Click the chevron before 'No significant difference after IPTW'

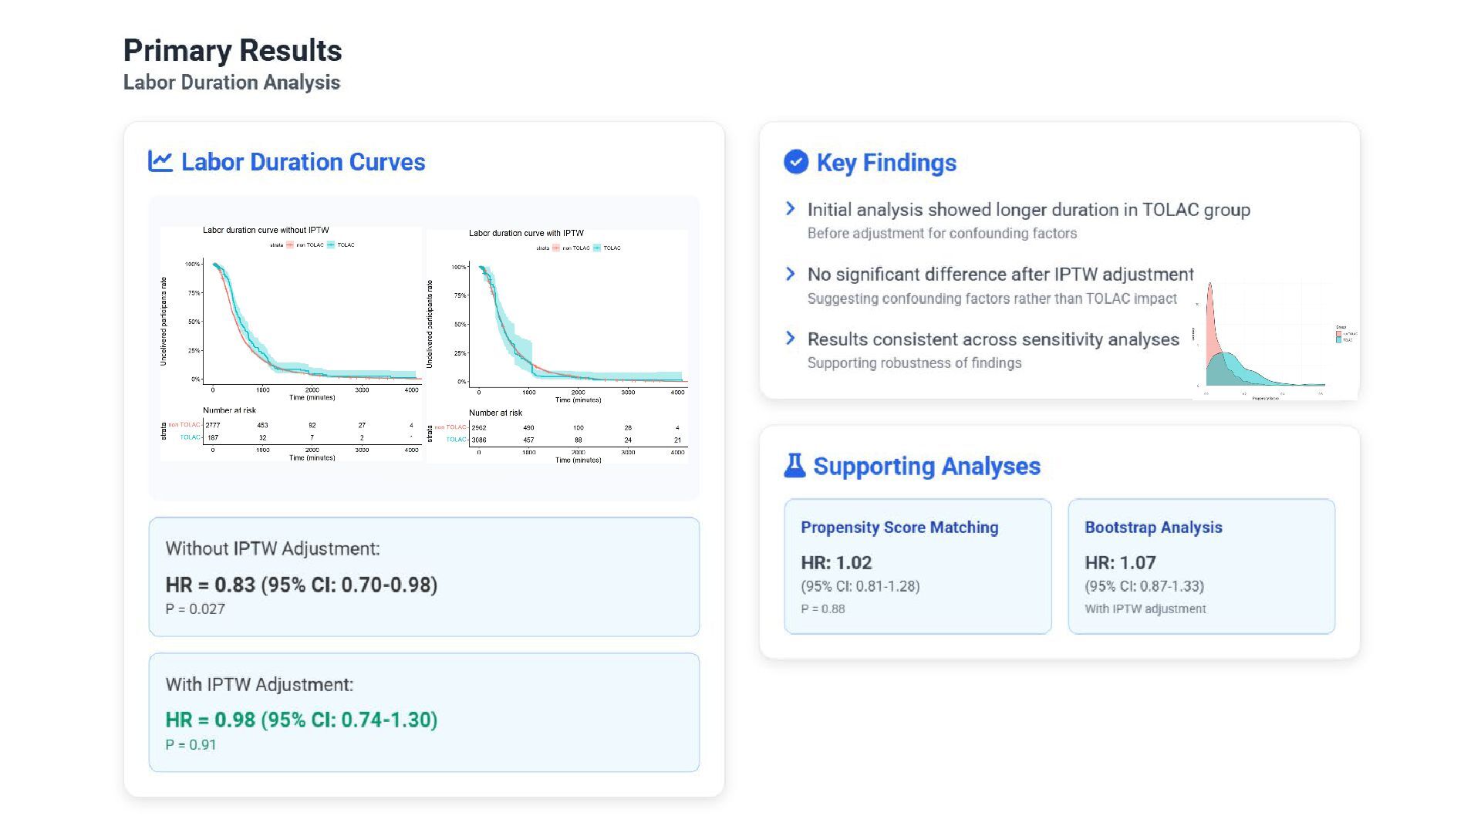tap(790, 274)
